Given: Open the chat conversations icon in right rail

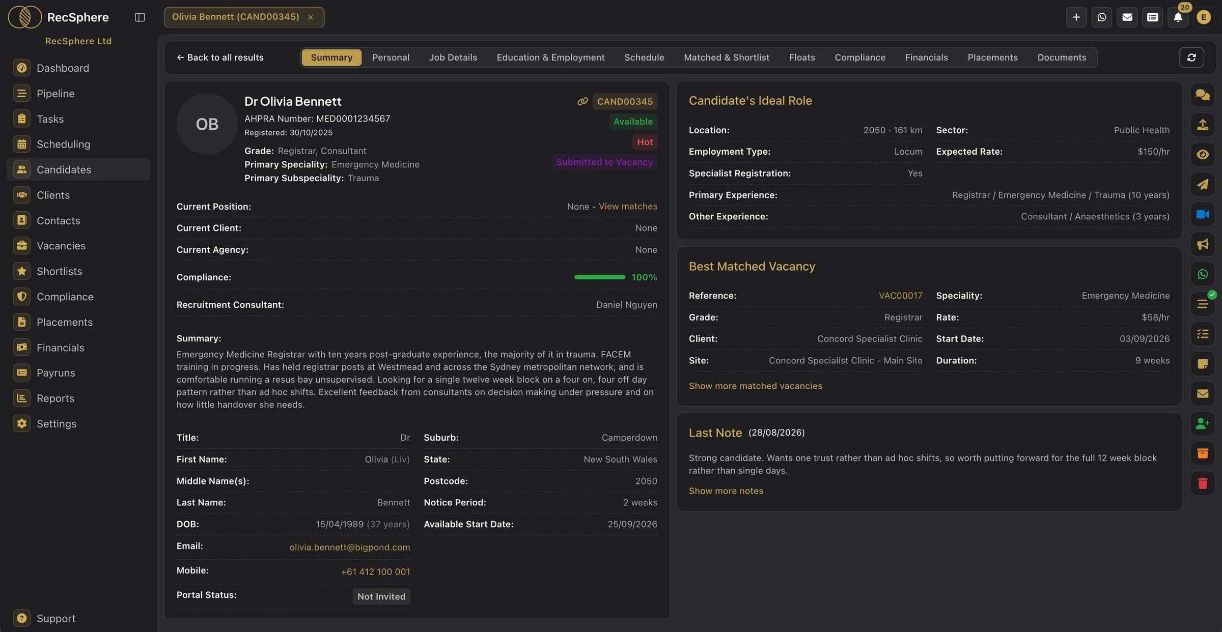Looking at the screenshot, I should [1203, 95].
